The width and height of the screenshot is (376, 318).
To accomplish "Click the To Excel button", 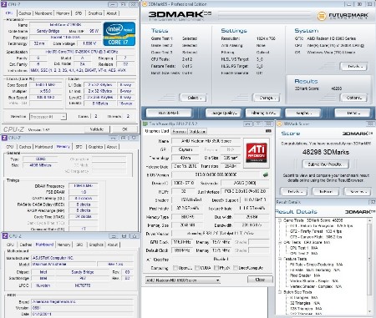I will click(326, 192).
